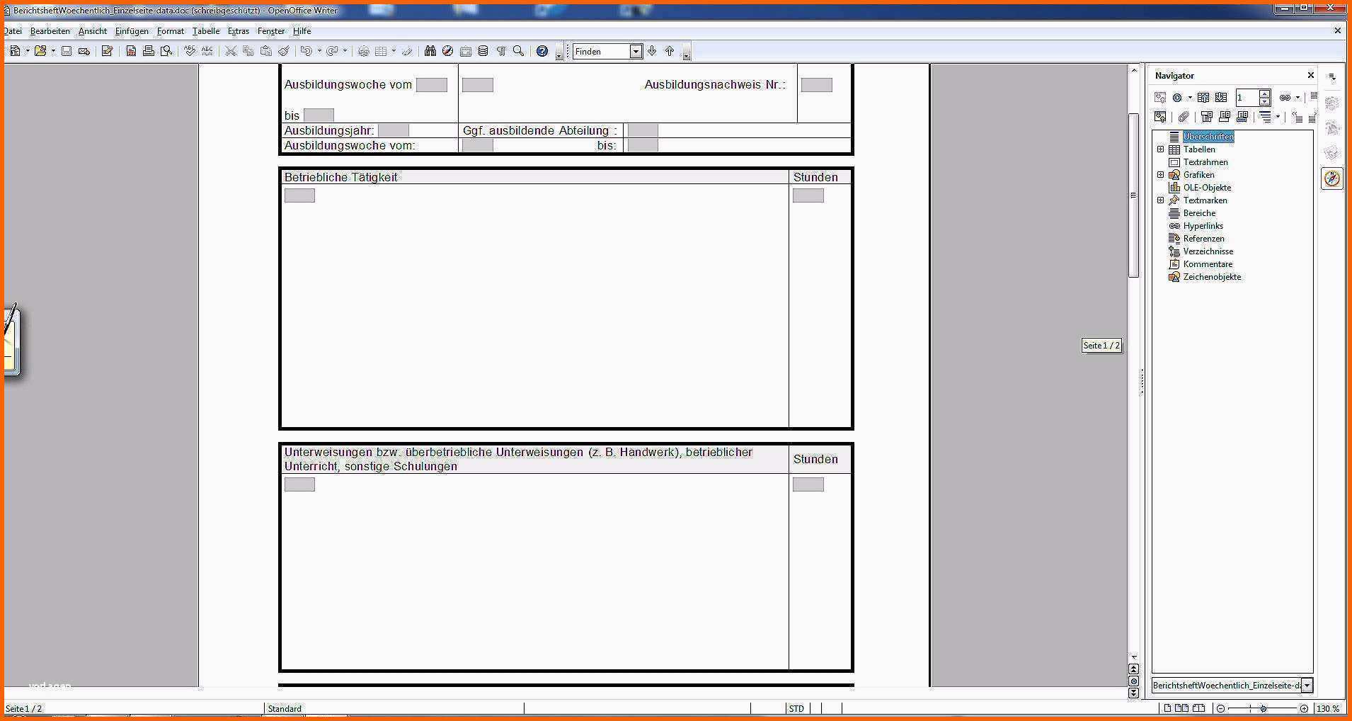This screenshot has width=1352, height=721.
Task: Click Set Reminder paperclip icon
Action: (x=1184, y=117)
